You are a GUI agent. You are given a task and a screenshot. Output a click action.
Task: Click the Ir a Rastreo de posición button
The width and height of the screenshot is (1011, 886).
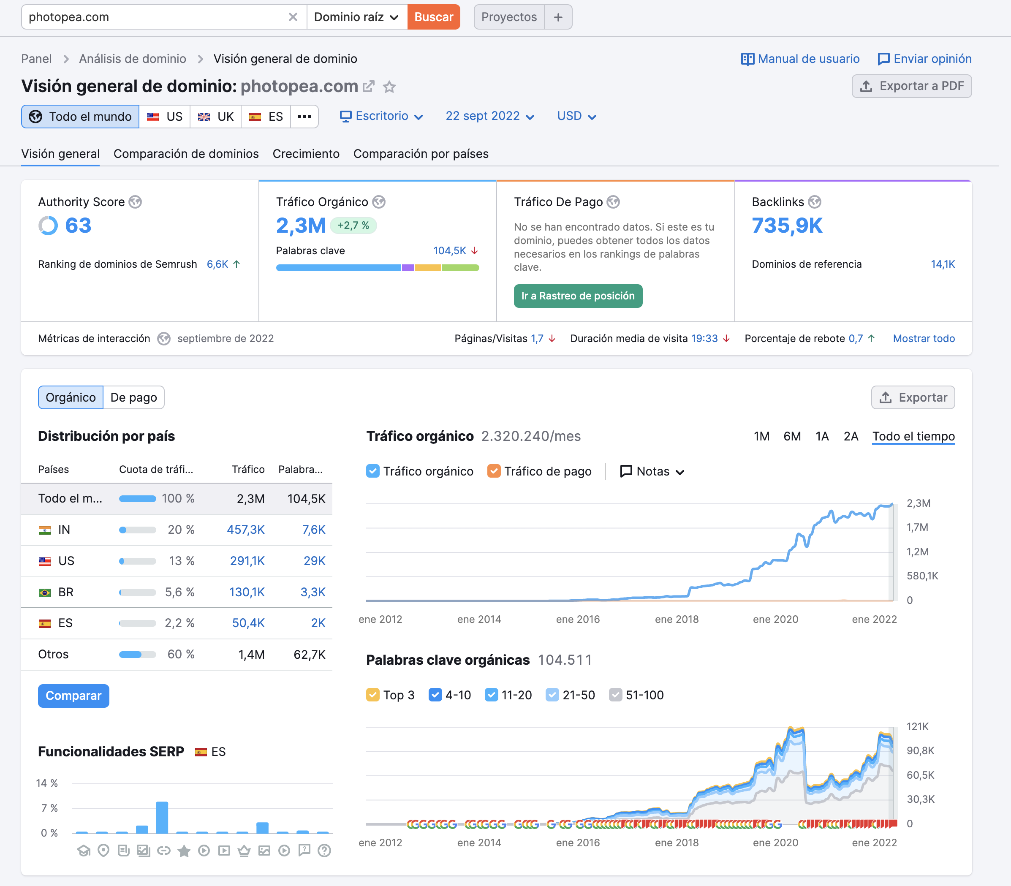tap(577, 296)
